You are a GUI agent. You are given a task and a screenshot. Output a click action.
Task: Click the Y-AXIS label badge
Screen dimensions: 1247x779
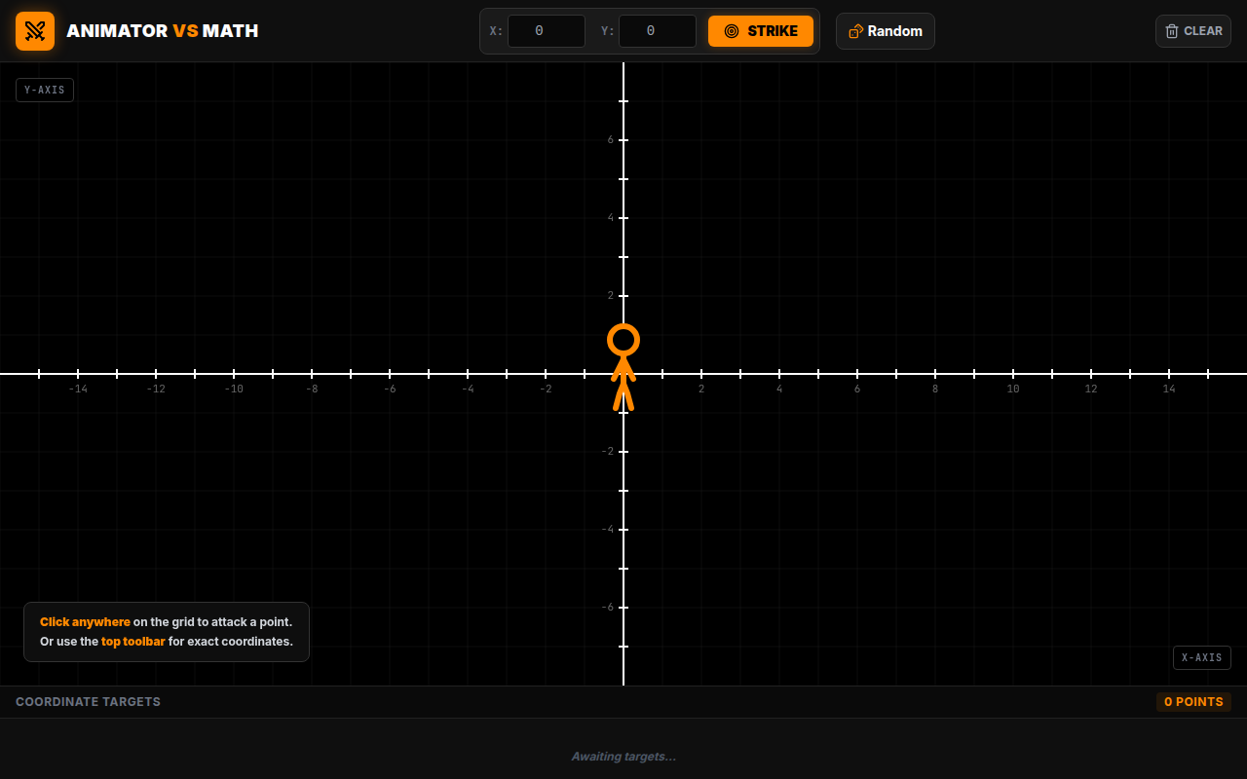[45, 90]
